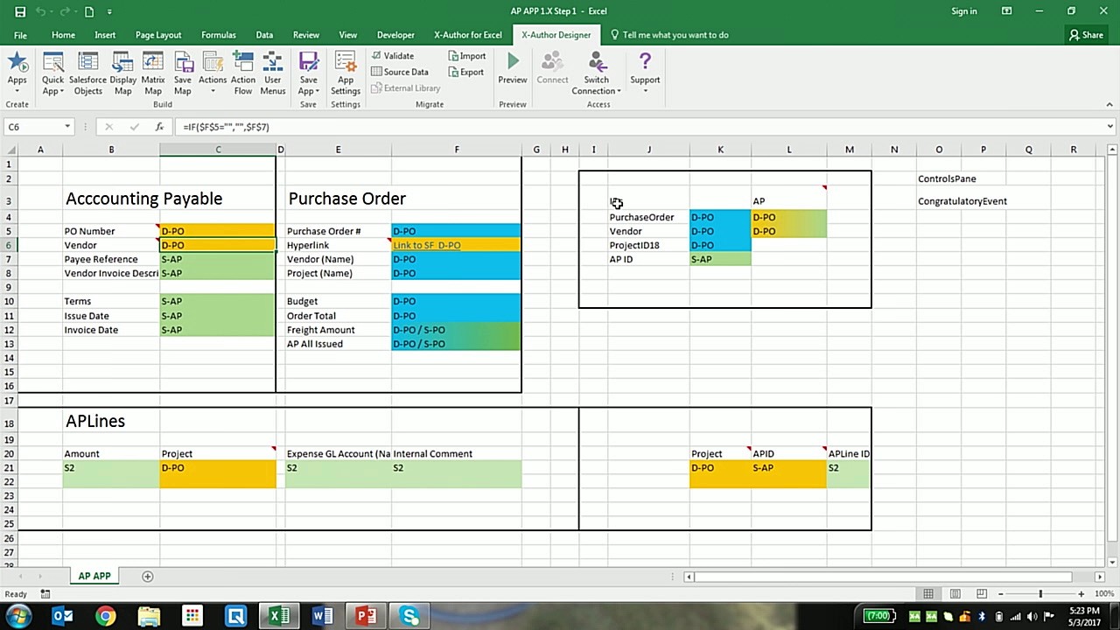The image size is (1120, 630).
Task: Switch to Page Layout view in status bar
Action: click(955, 594)
